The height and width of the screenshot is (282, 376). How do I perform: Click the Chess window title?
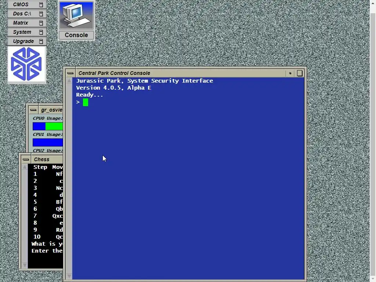click(x=41, y=159)
